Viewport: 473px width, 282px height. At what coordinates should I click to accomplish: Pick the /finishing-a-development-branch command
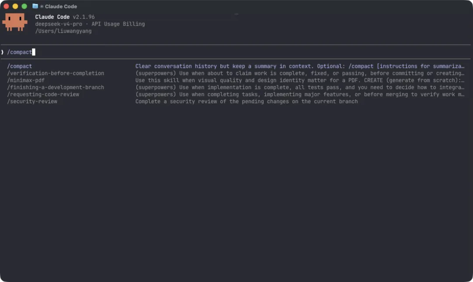(x=56, y=87)
